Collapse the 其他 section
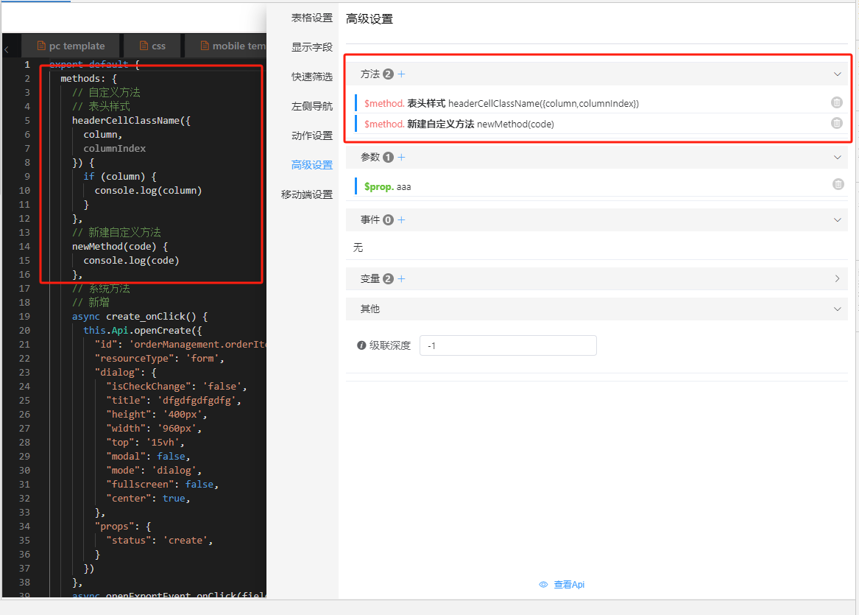The width and height of the screenshot is (859, 615). 837,309
